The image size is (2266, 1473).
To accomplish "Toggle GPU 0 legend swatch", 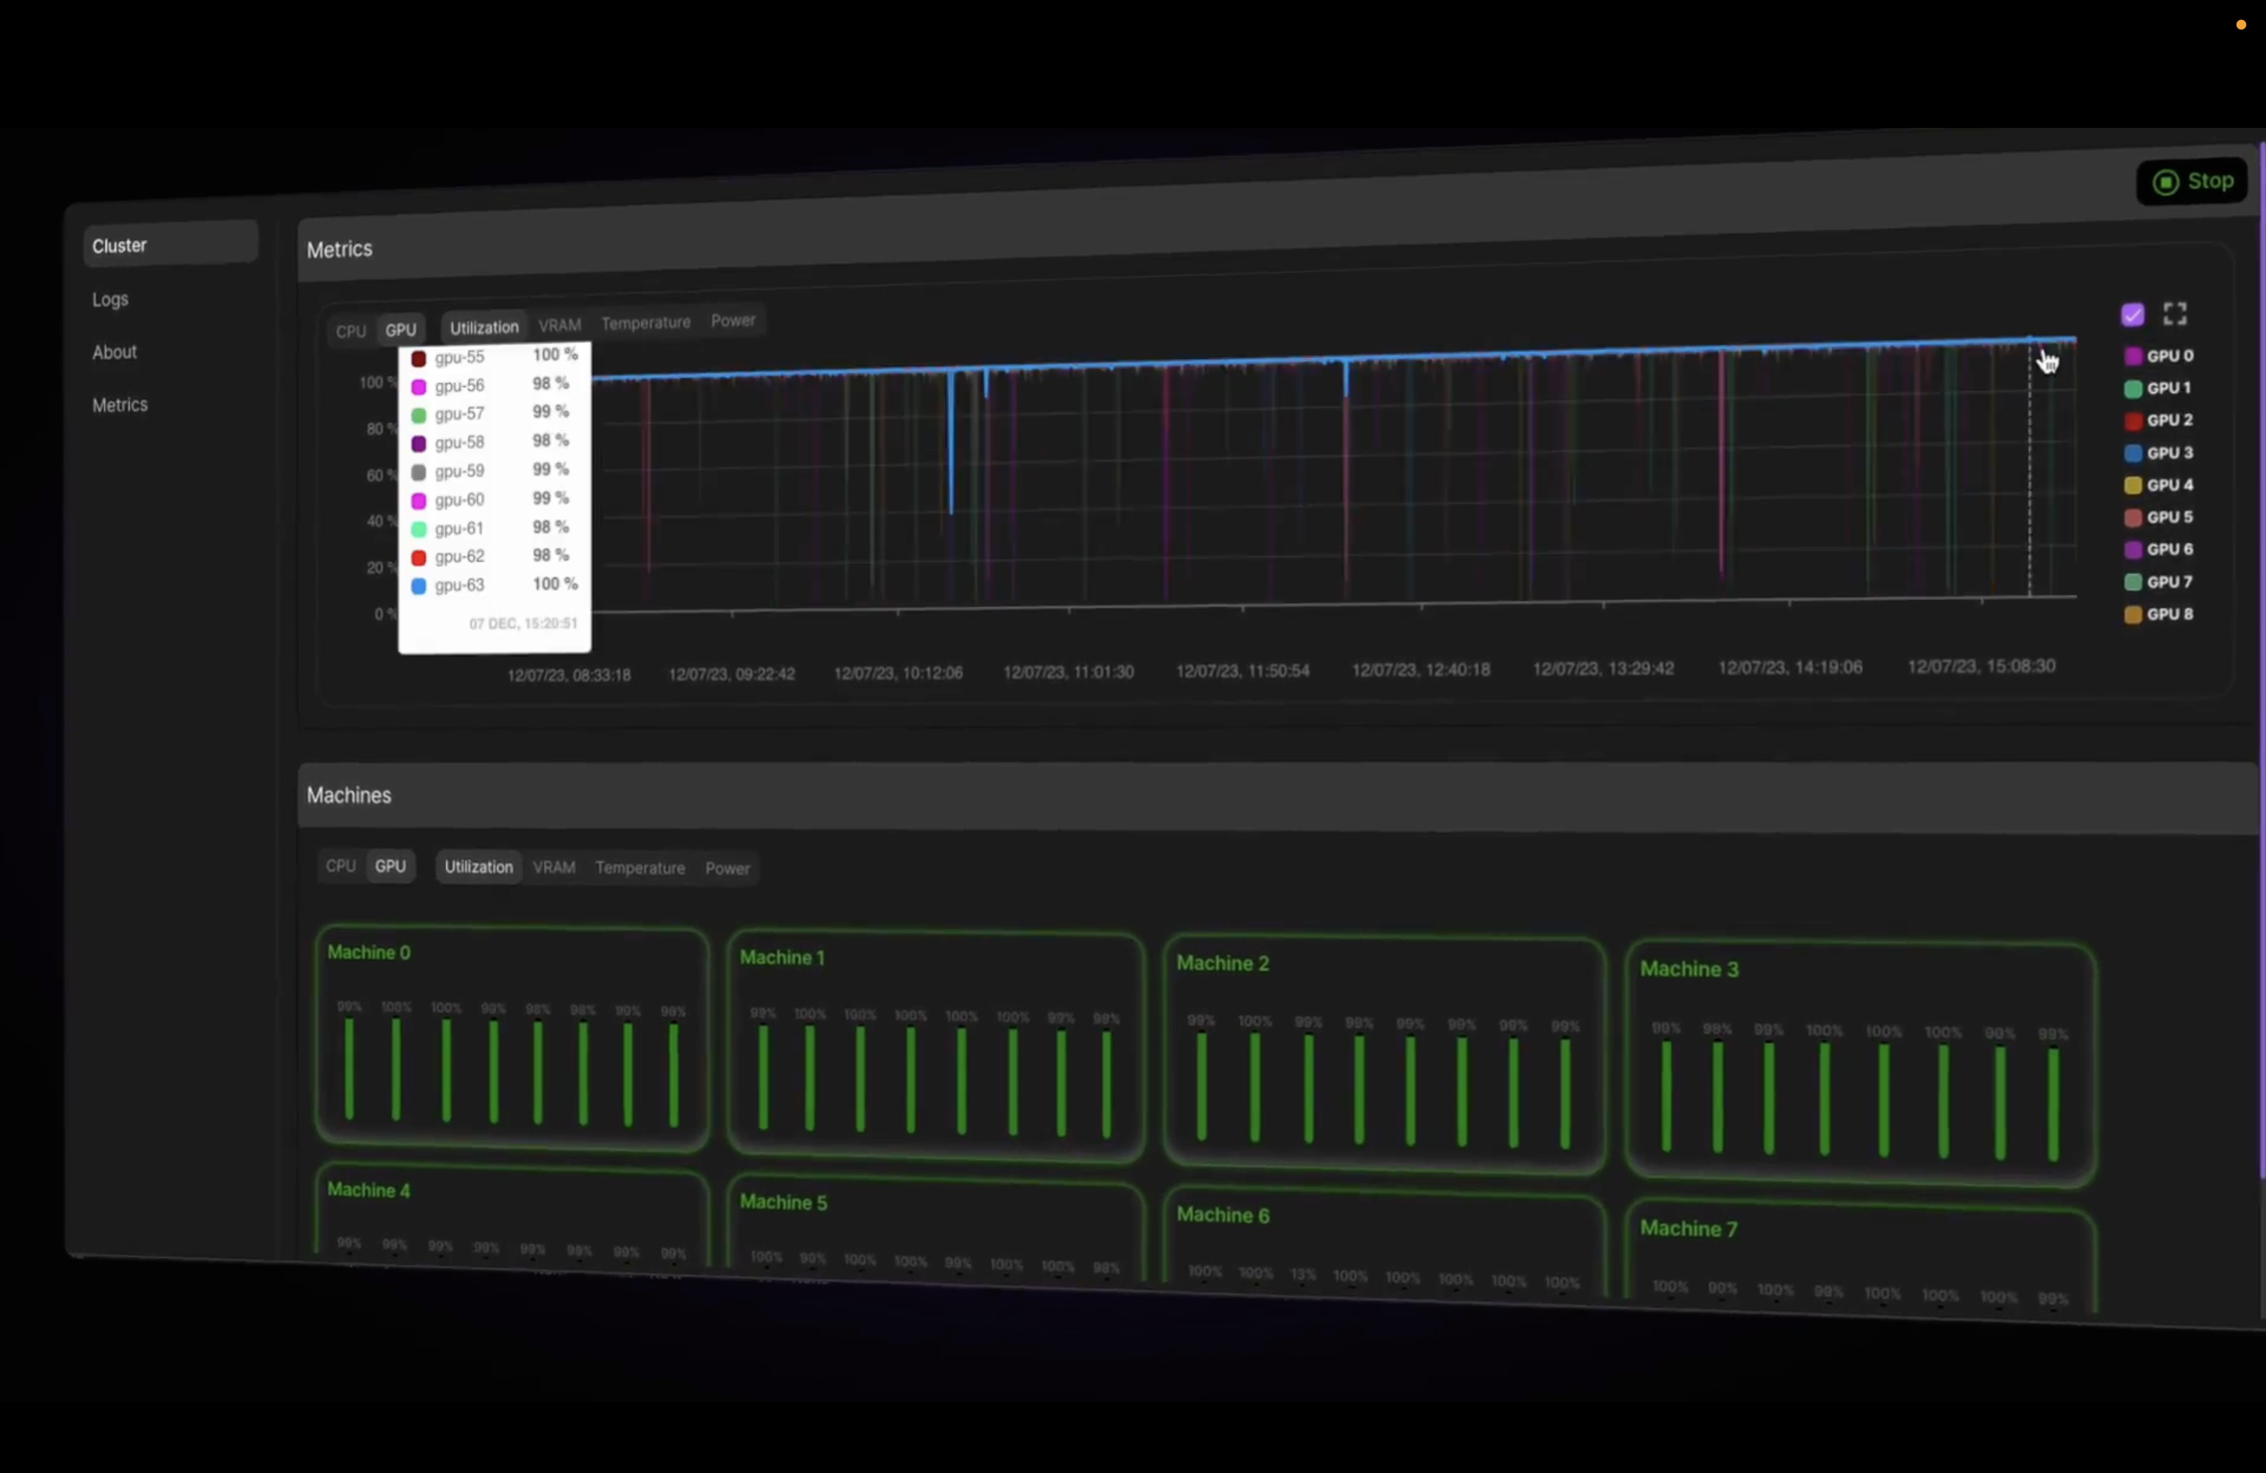I will pos(2133,356).
